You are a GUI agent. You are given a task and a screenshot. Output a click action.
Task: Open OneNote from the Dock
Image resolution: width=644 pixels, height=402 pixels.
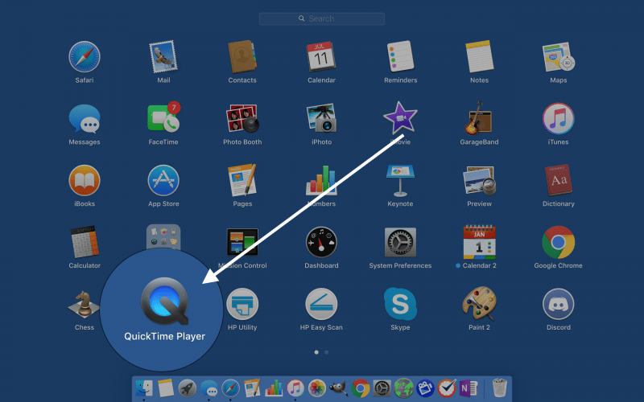tap(469, 388)
